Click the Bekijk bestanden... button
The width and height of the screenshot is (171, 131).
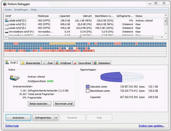tap(39, 104)
